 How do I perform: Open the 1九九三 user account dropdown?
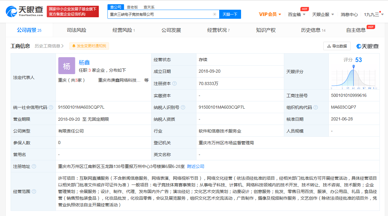pos(373,14)
